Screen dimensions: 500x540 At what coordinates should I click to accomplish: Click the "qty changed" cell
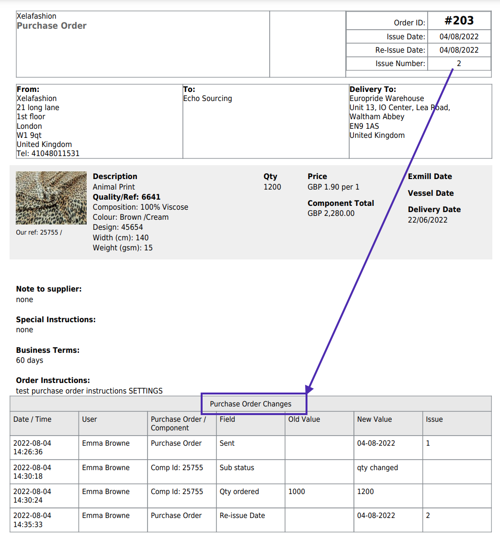click(x=377, y=468)
